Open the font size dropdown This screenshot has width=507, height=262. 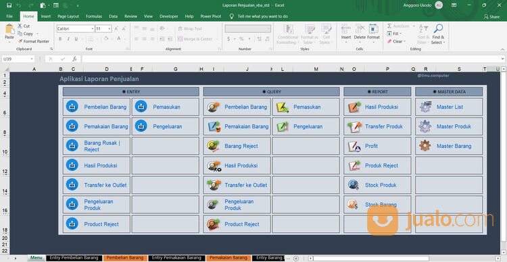coord(110,29)
